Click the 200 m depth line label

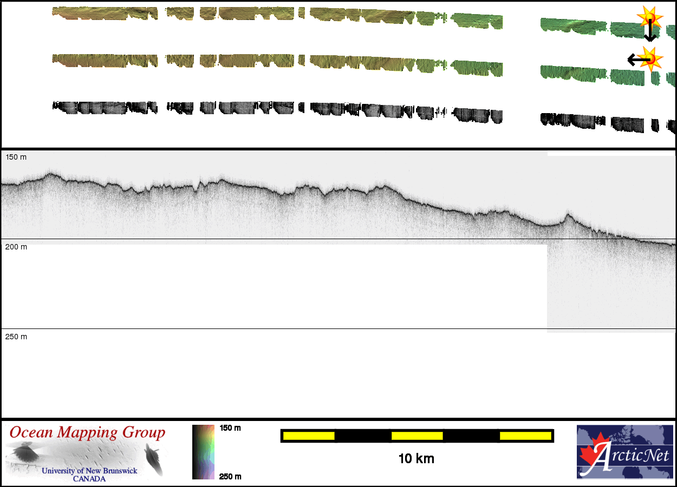coord(16,247)
